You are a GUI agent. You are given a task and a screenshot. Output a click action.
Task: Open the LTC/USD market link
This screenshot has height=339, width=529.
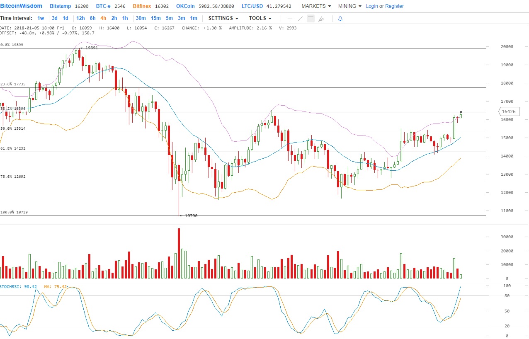[252, 6]
